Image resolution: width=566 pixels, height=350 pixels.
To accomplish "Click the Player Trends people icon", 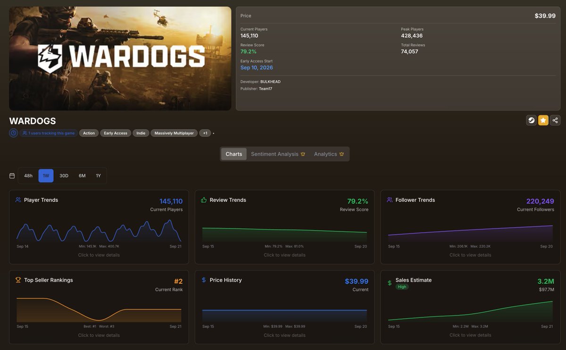I will 18,200.
